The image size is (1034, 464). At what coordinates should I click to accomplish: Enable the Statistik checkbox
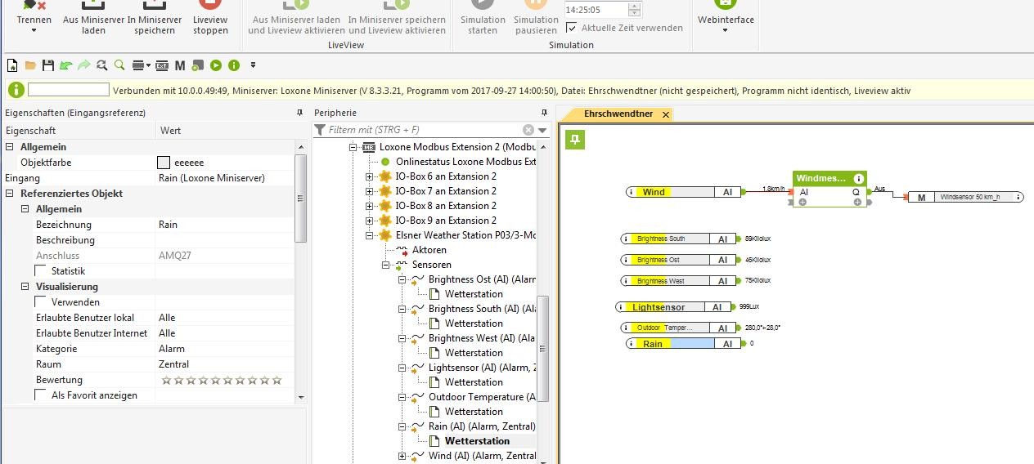pyautogui.click(x=41, y=271)
